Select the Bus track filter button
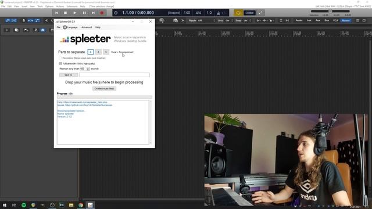Viewport: 372px width, 209px height. (327, 21)
